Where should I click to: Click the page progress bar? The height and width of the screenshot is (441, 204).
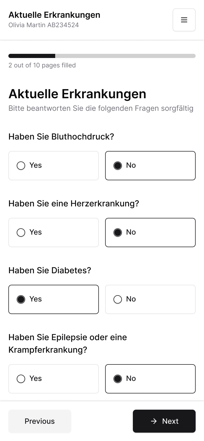(102, 56)
